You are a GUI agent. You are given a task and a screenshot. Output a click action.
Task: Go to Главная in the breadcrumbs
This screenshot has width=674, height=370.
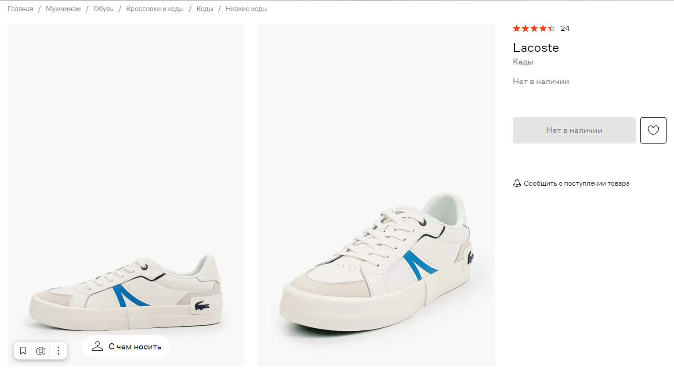[20, 9]
